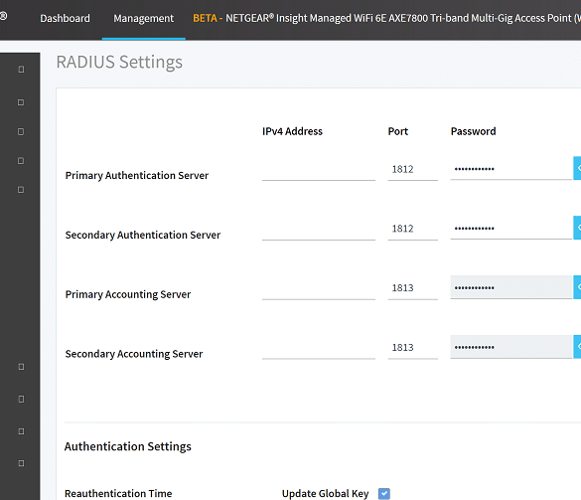Viewport: 581px width, 500px height.
Task: Reveal the Primary Accounting Server password
Action: [577, 287]
